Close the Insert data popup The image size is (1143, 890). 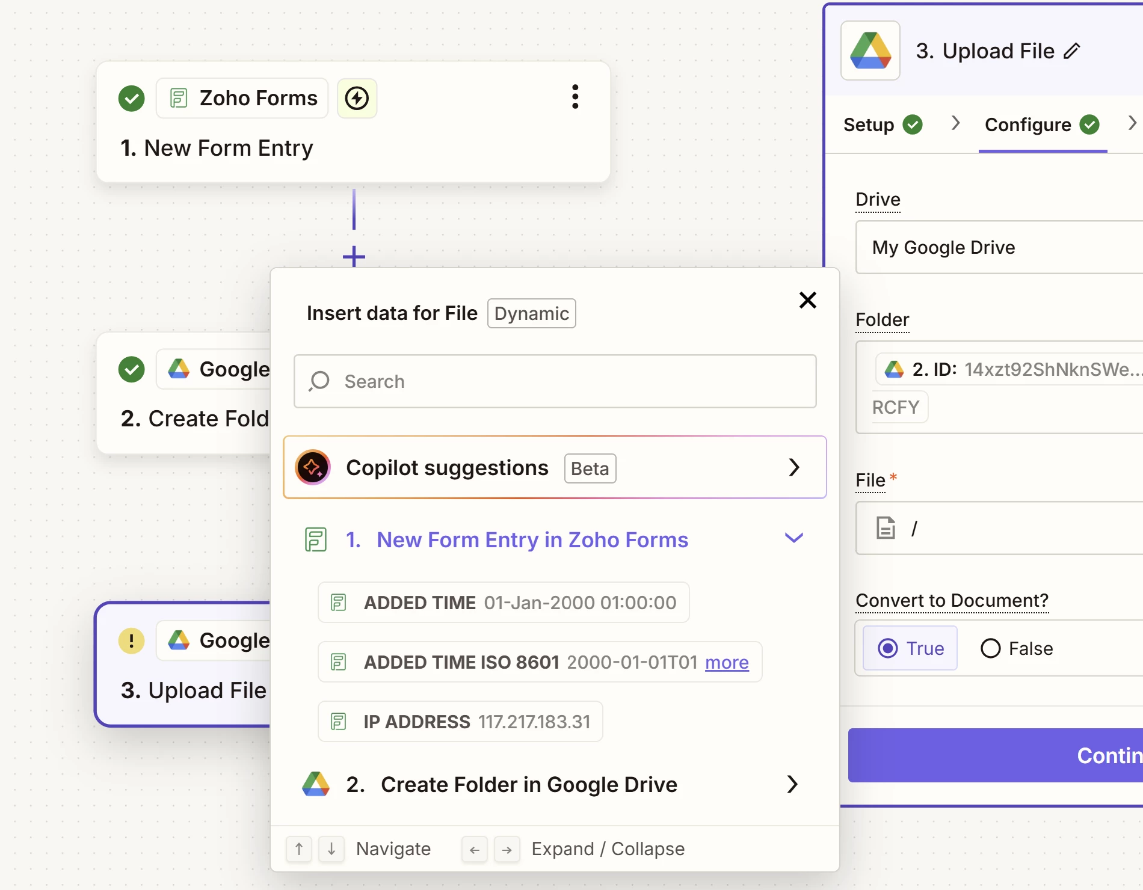[x=808, y=300]
